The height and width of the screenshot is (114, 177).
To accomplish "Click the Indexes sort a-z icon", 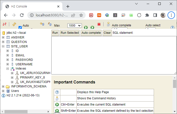I will [x=13, y=69].
